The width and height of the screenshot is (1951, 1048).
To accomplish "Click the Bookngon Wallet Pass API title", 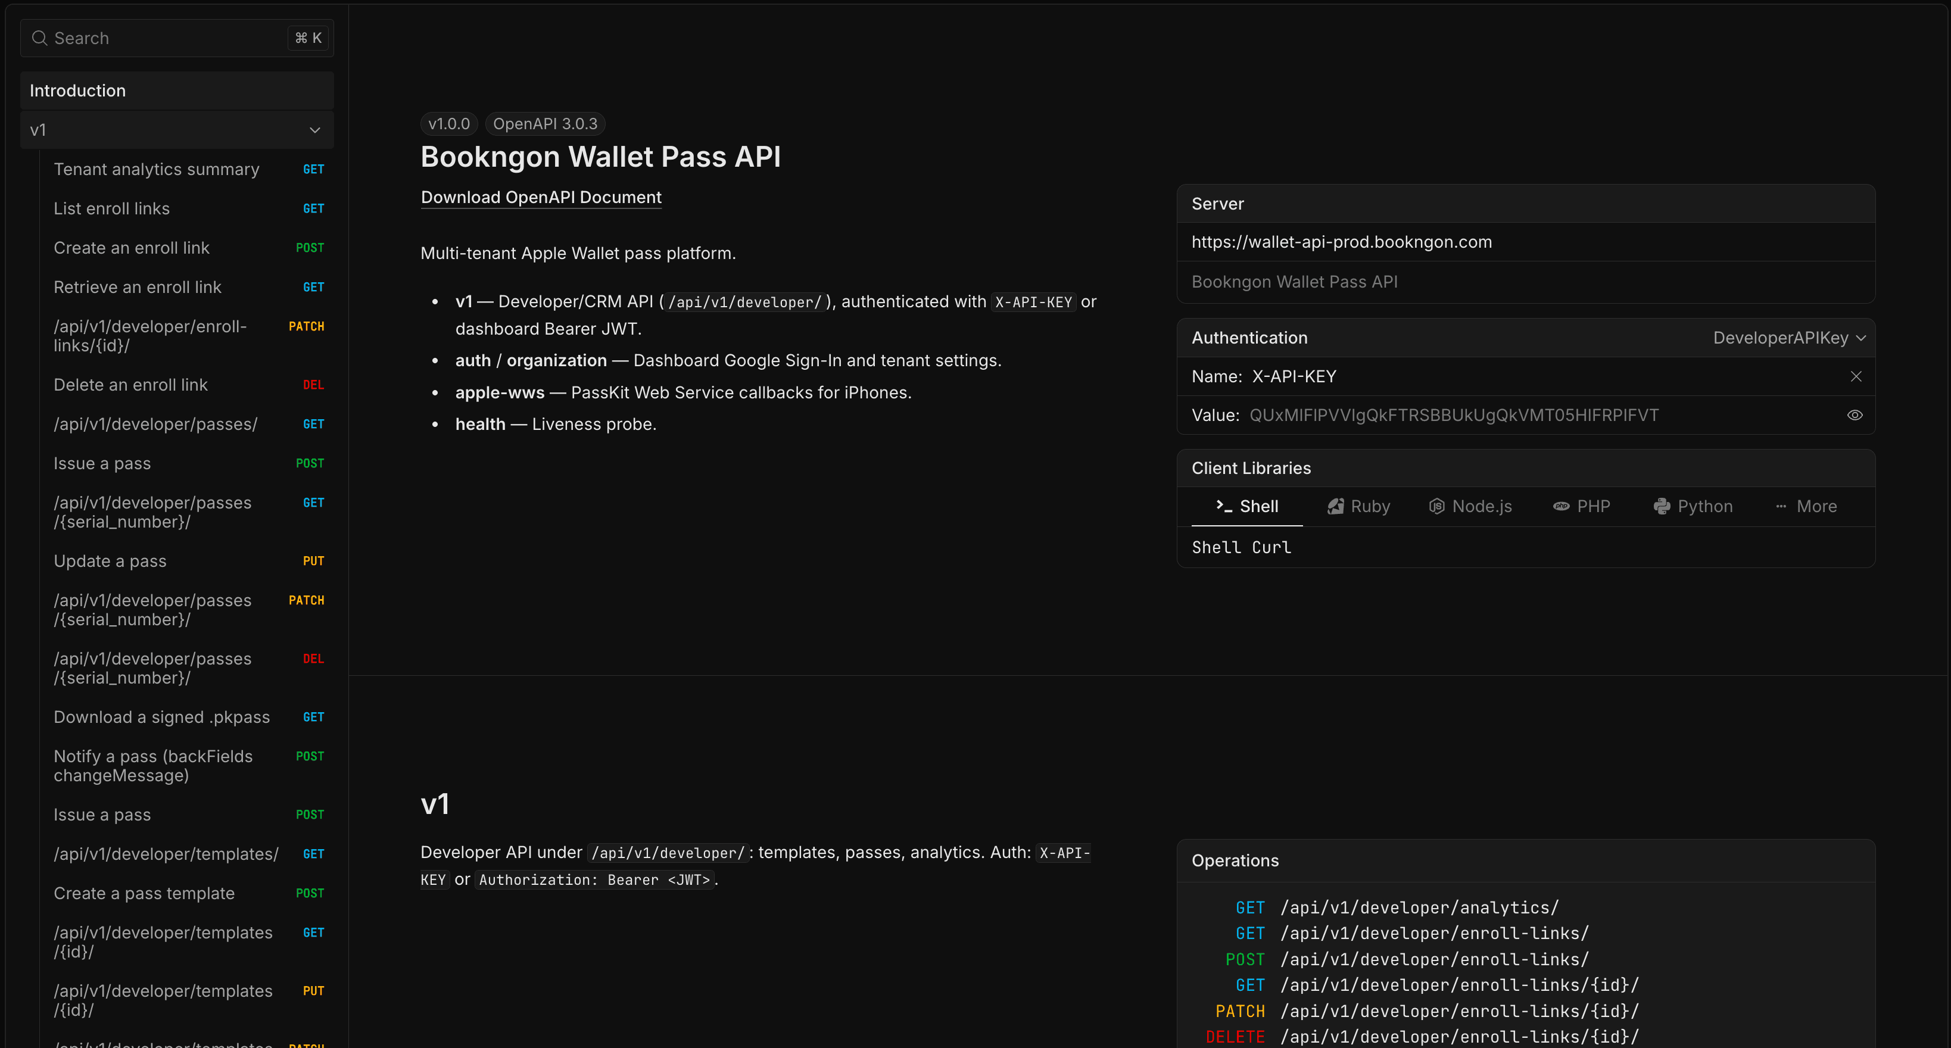I will tap(600, 157).
